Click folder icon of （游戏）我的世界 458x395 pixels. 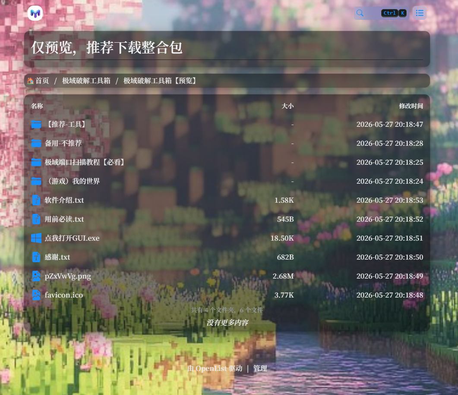36,181
